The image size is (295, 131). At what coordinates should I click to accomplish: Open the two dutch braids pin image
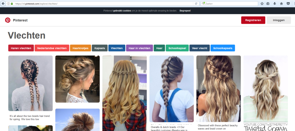31,83
